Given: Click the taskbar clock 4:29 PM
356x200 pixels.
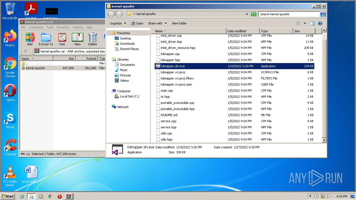Looking at the screenshot, I should pos(342,196).
